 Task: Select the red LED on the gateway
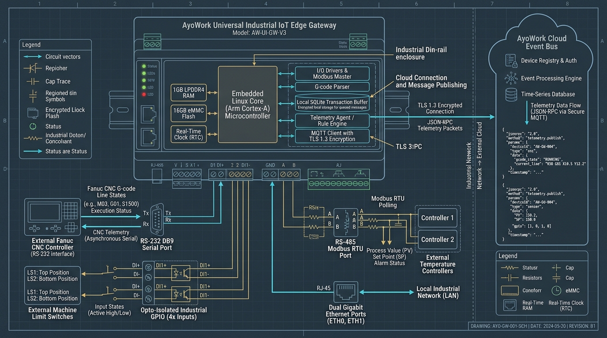click(144, 94)
